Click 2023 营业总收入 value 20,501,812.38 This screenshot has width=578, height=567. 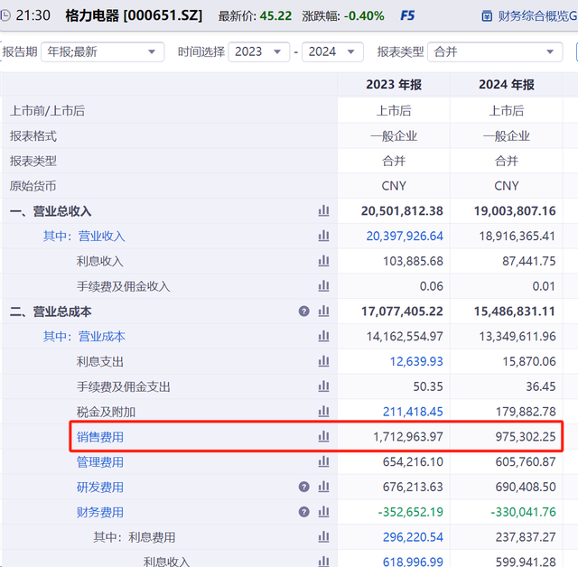click(x=402, y=211)
